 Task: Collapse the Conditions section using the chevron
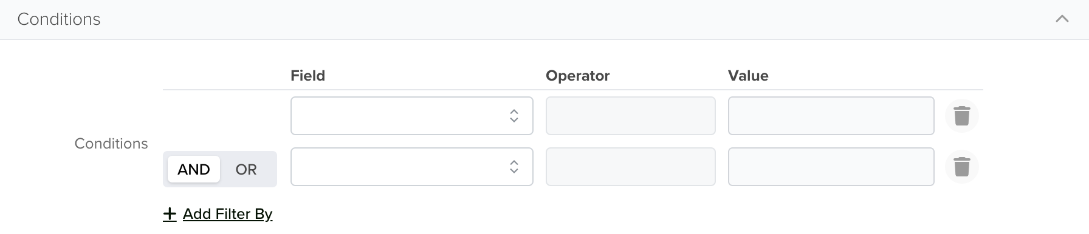[1062, 19]
